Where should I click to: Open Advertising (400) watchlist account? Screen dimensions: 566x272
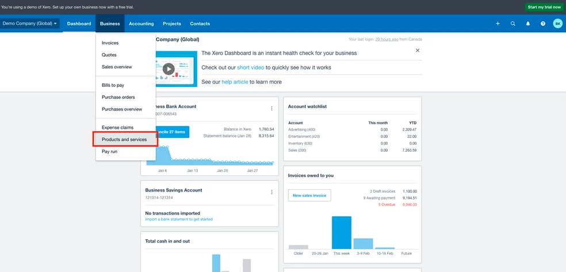pyautogui.click(x=302, y=129)
